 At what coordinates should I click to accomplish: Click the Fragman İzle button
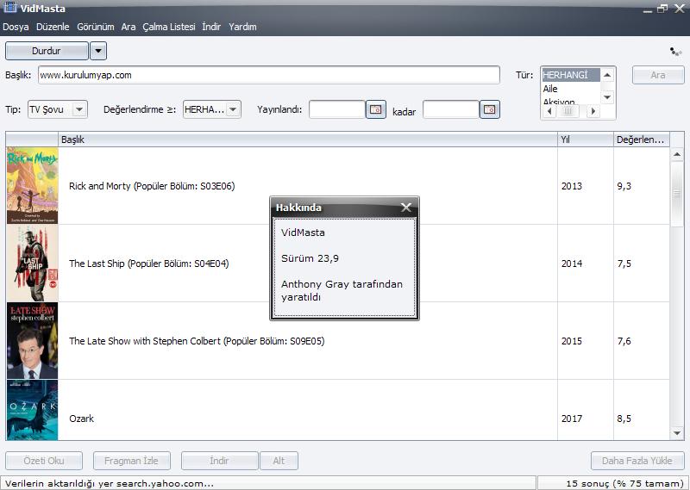pos(132,461)
